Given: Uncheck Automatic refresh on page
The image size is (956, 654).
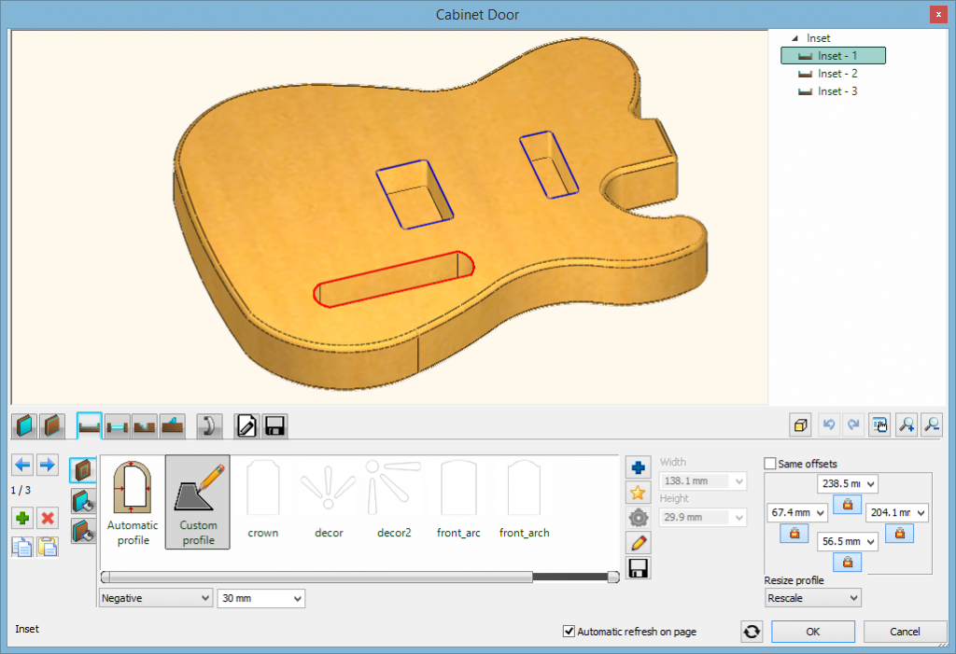Looking at the screenshot, I should pyautogui.click(x=569, y=632).
